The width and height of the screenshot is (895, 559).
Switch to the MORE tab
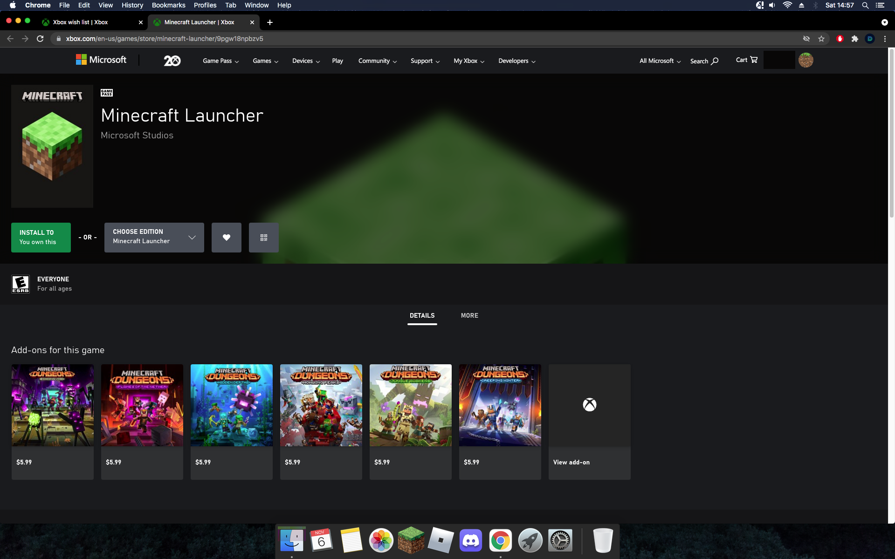click(x=469, y=315)
